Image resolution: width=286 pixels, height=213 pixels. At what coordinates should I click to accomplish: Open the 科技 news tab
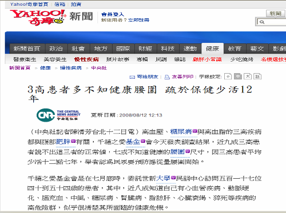pyautogui.click(x=168, y=49)
